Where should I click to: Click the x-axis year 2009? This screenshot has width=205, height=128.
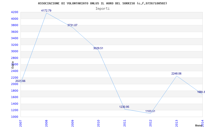coord(73,123)
